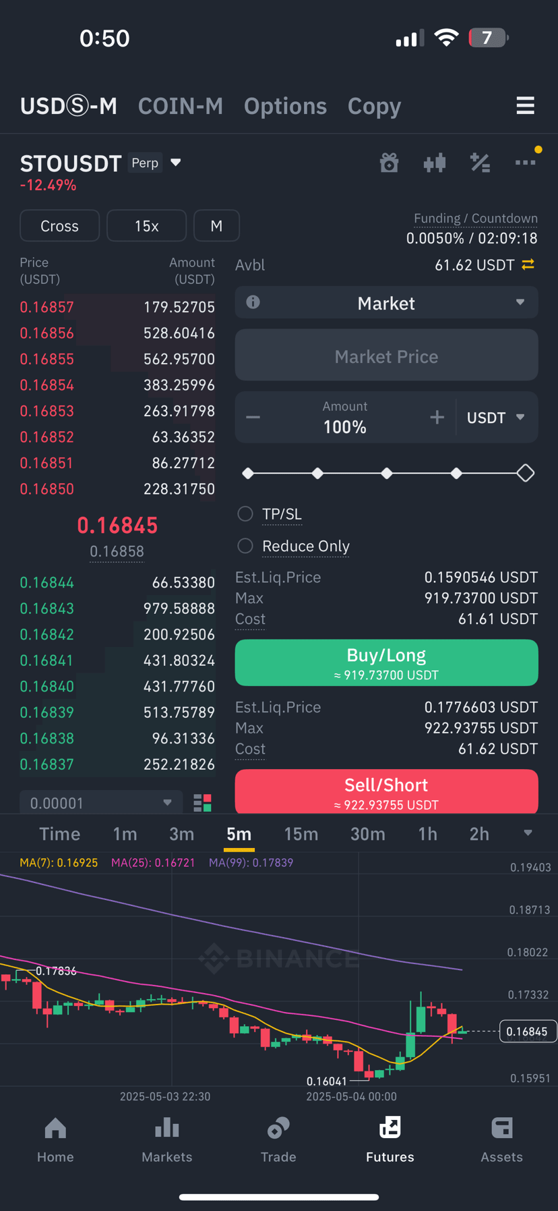Tap the Market order info icon
Screen dimensions: 558x1211
pyautogui.click(x=253, y=302)
